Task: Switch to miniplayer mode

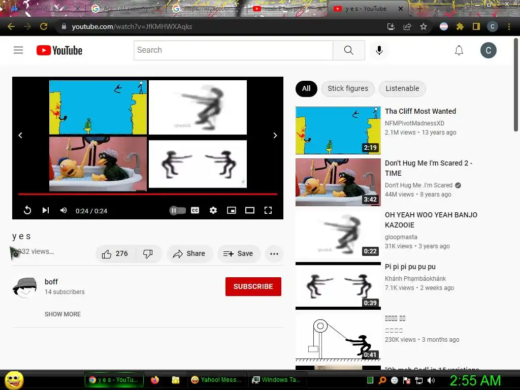Action: coord(232,210)
